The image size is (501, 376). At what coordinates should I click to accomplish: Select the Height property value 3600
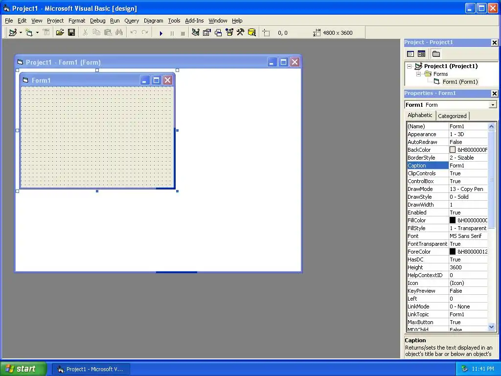click(x=468, y=267)
